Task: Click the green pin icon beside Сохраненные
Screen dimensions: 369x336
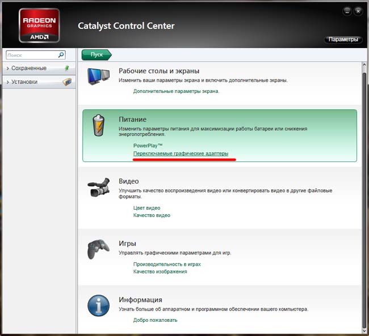Action: point(67,68)
